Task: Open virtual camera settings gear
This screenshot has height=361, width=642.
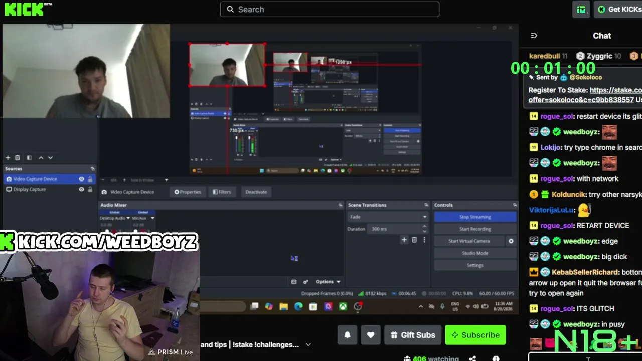Action: [511, 241]
